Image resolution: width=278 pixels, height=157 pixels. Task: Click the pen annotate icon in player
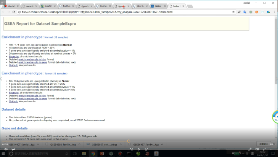point(250,149)
